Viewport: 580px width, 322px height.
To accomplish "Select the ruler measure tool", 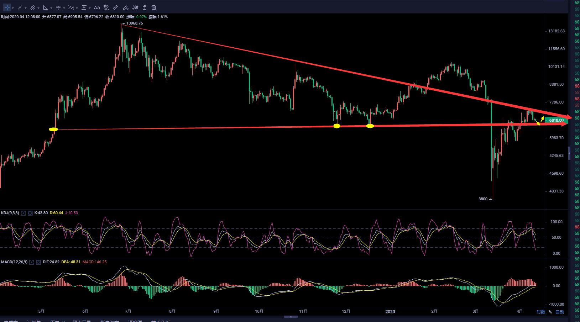I will (x=115, y=7).
